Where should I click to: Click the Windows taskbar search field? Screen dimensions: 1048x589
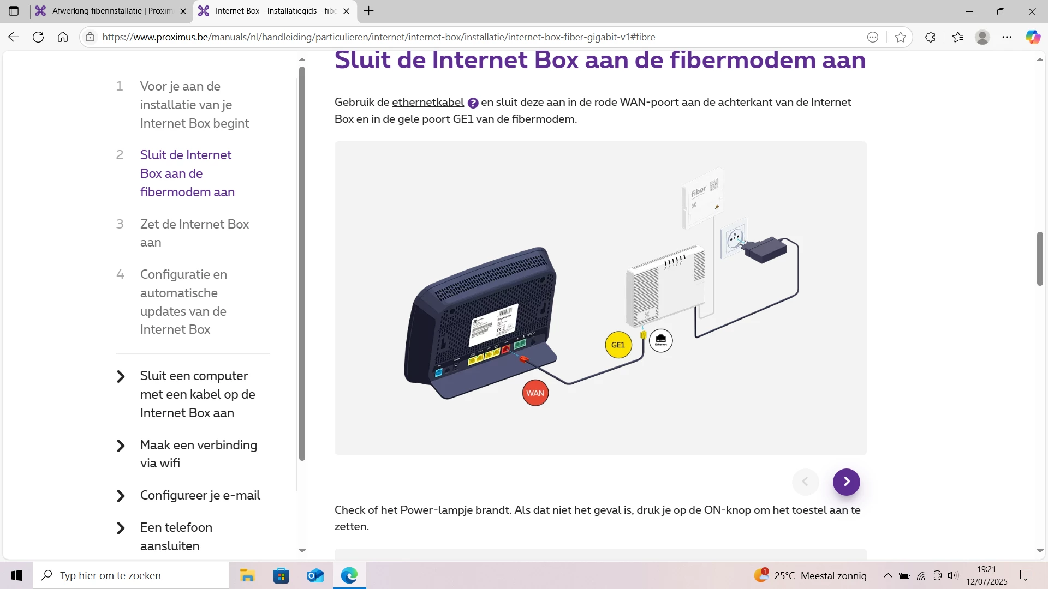(131, 575)
